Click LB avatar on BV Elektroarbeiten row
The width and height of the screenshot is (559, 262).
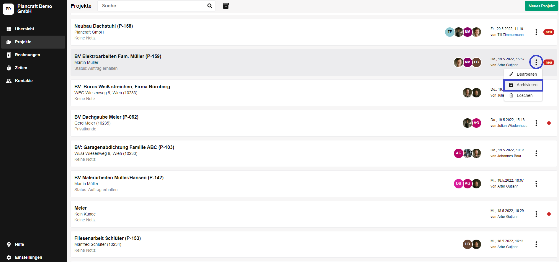pyautogui.click(x=476, y=62)
